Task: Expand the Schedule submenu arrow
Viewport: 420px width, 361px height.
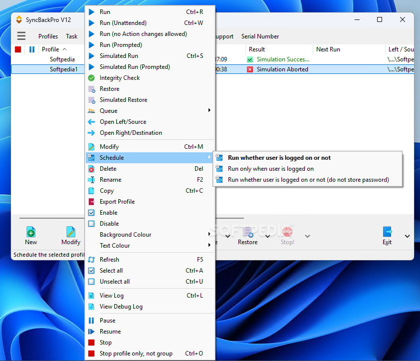Action: (210, 157)
